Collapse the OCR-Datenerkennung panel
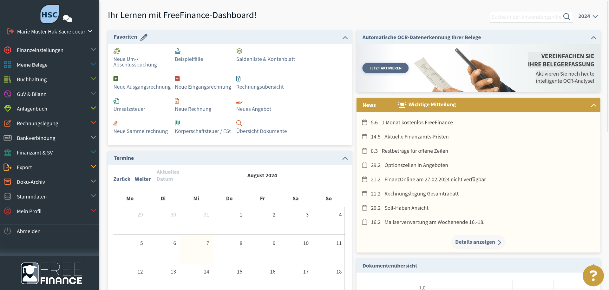 [594, 38]
